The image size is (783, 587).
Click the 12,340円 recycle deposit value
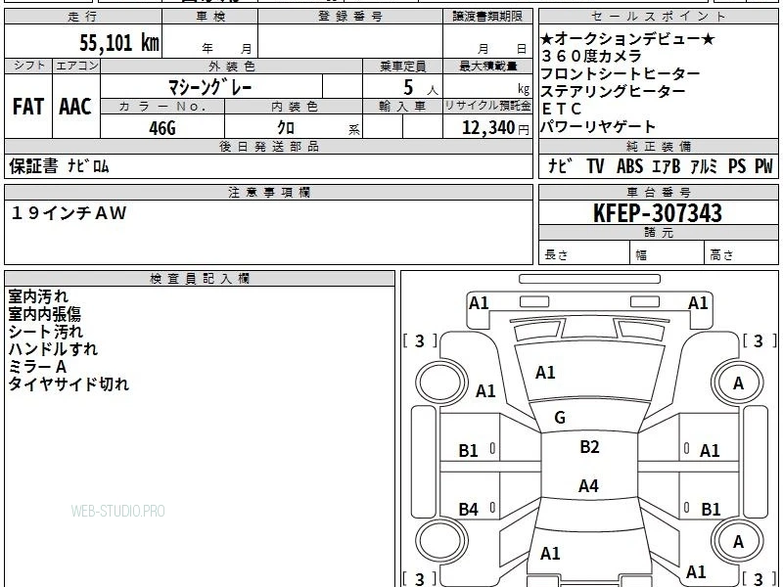[x=495, y=128]
